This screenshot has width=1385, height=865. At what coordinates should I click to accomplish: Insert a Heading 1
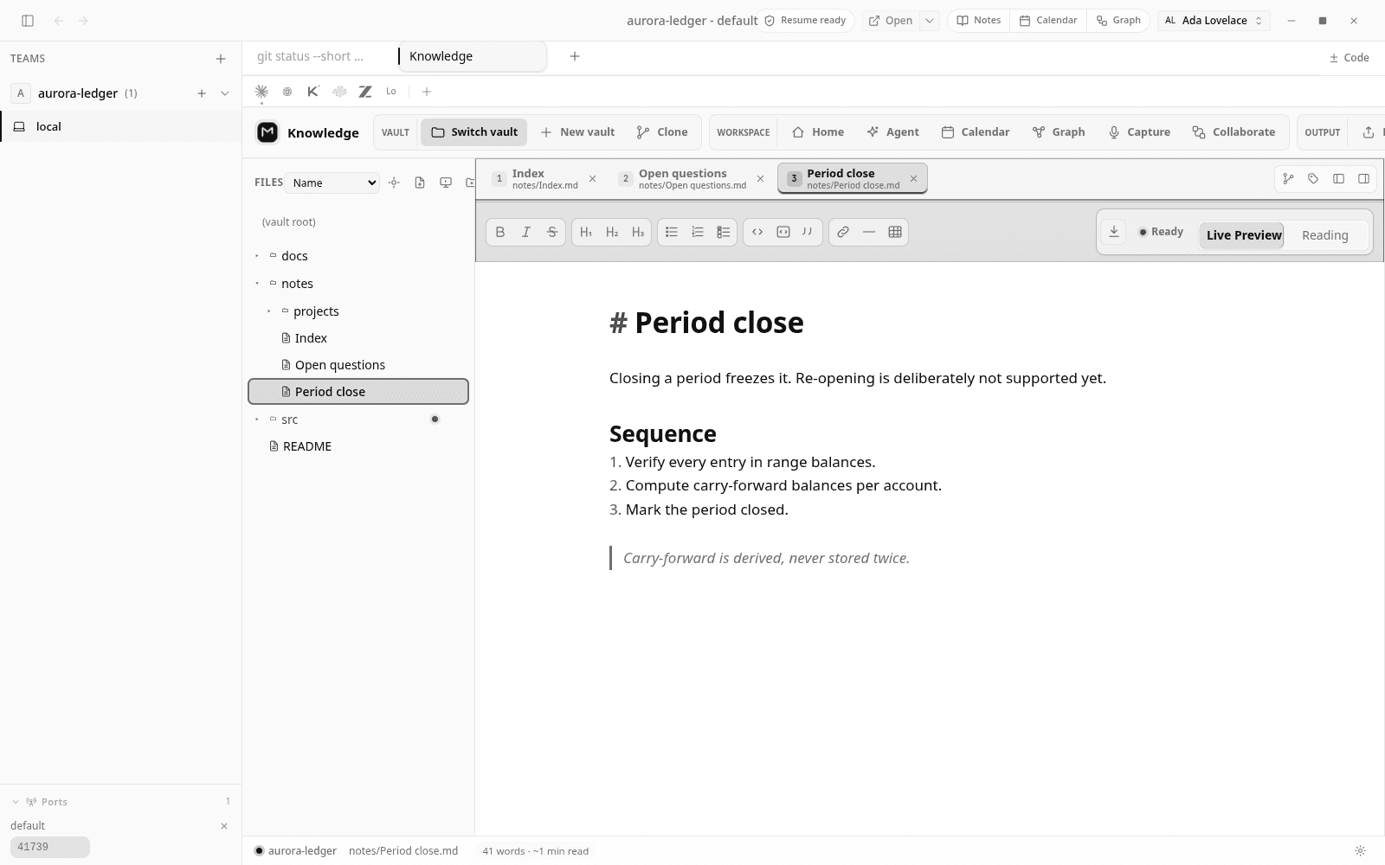coord(586,232)
